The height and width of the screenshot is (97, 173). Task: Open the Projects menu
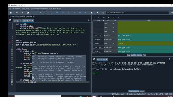tap(45, 9)
